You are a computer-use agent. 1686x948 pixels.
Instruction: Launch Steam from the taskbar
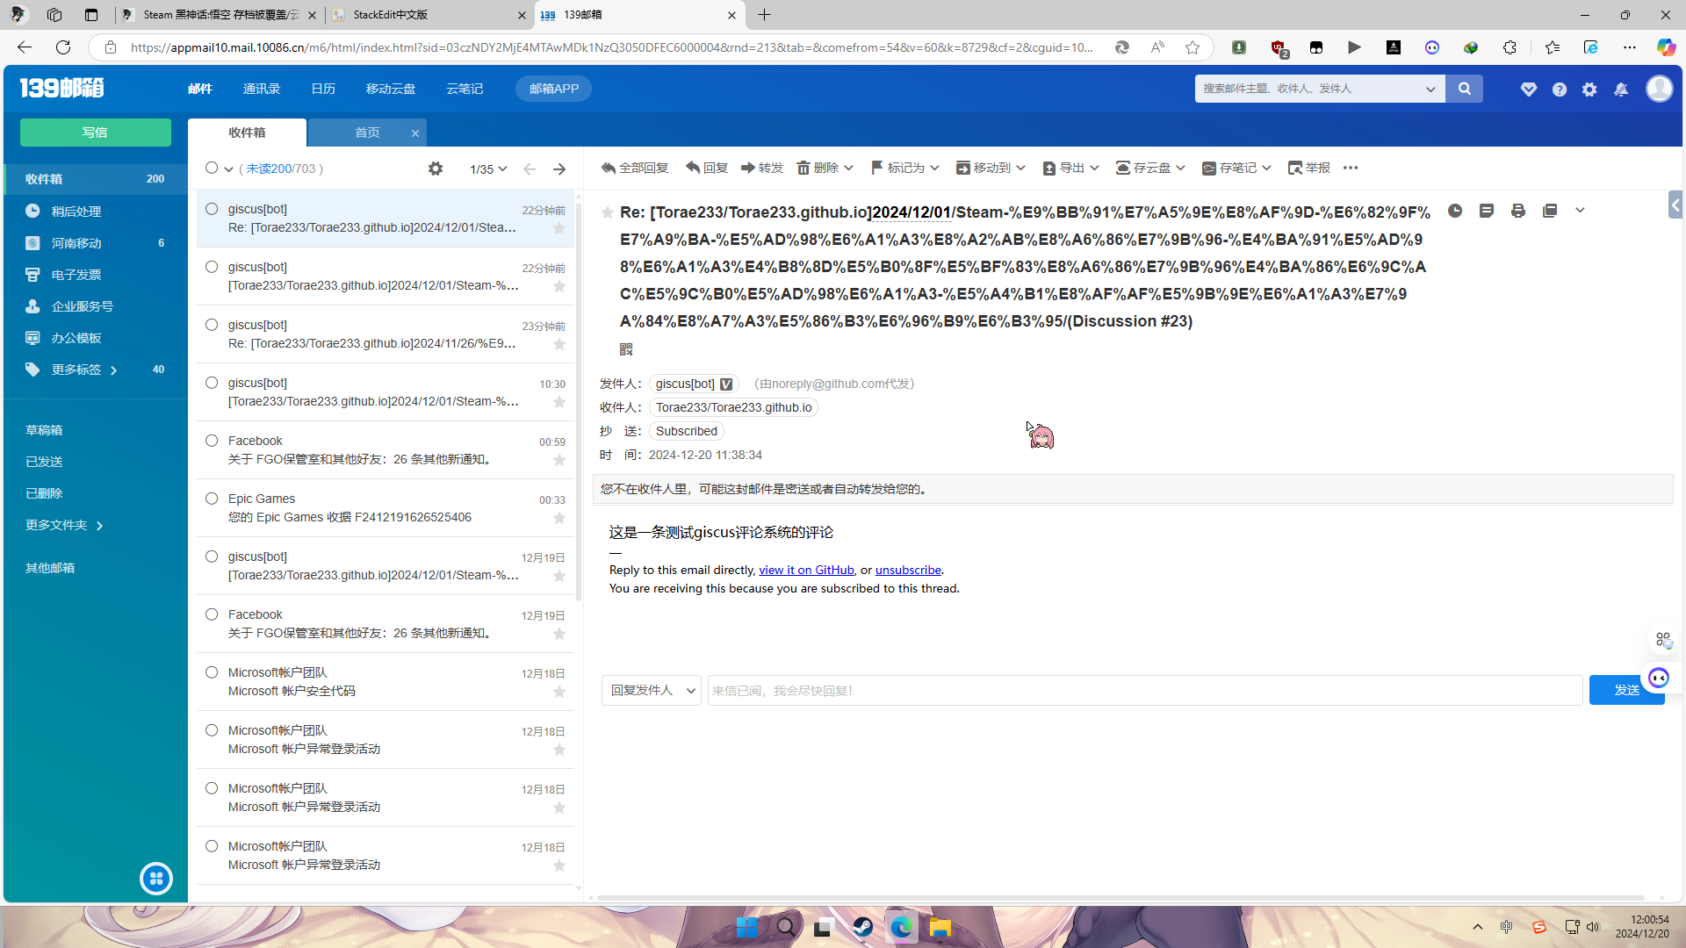tap(862, 928)
